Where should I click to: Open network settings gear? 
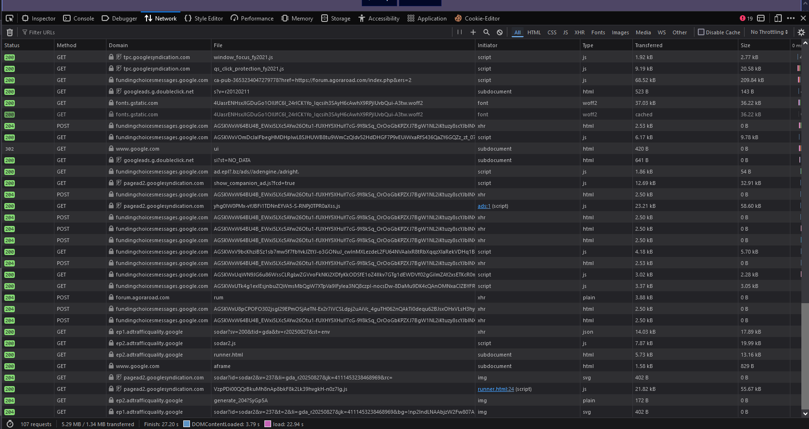pos(801,32)
